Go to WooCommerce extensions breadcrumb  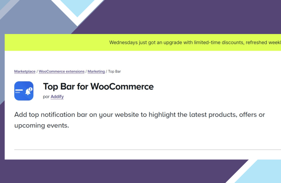[61, 71]
